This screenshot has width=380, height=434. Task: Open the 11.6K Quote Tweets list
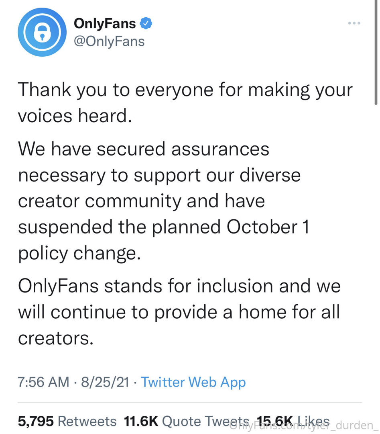(x=187, y=421)
